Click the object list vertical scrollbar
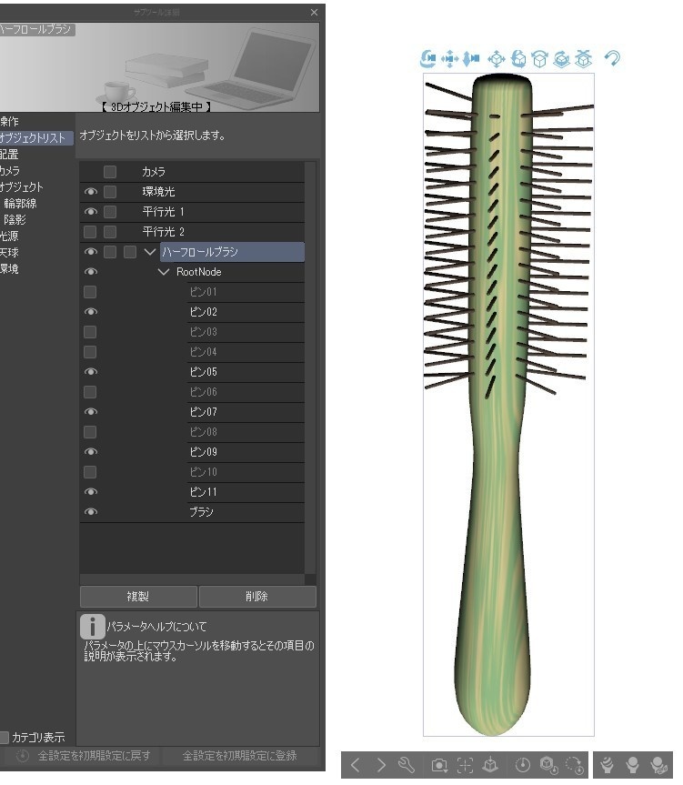This screenshot has height=785, width=683. coord(310,367)
